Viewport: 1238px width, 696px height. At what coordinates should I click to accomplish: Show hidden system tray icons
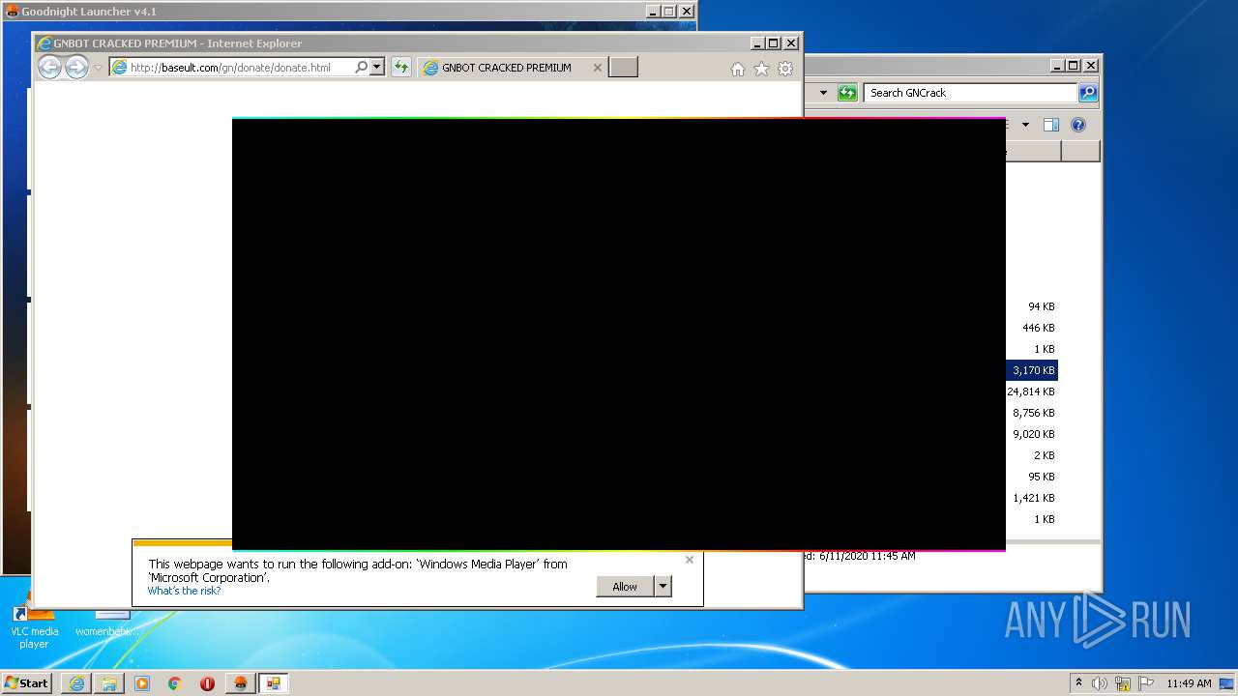1078,682
